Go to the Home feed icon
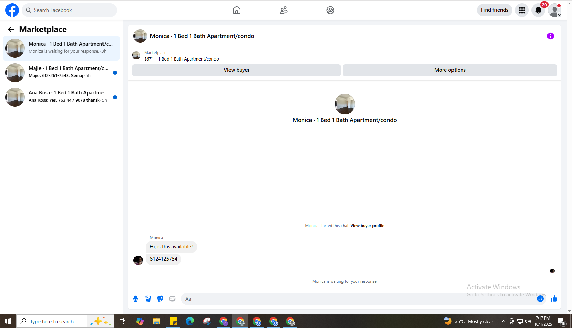The image size is (572, 328). coord(237,10)
